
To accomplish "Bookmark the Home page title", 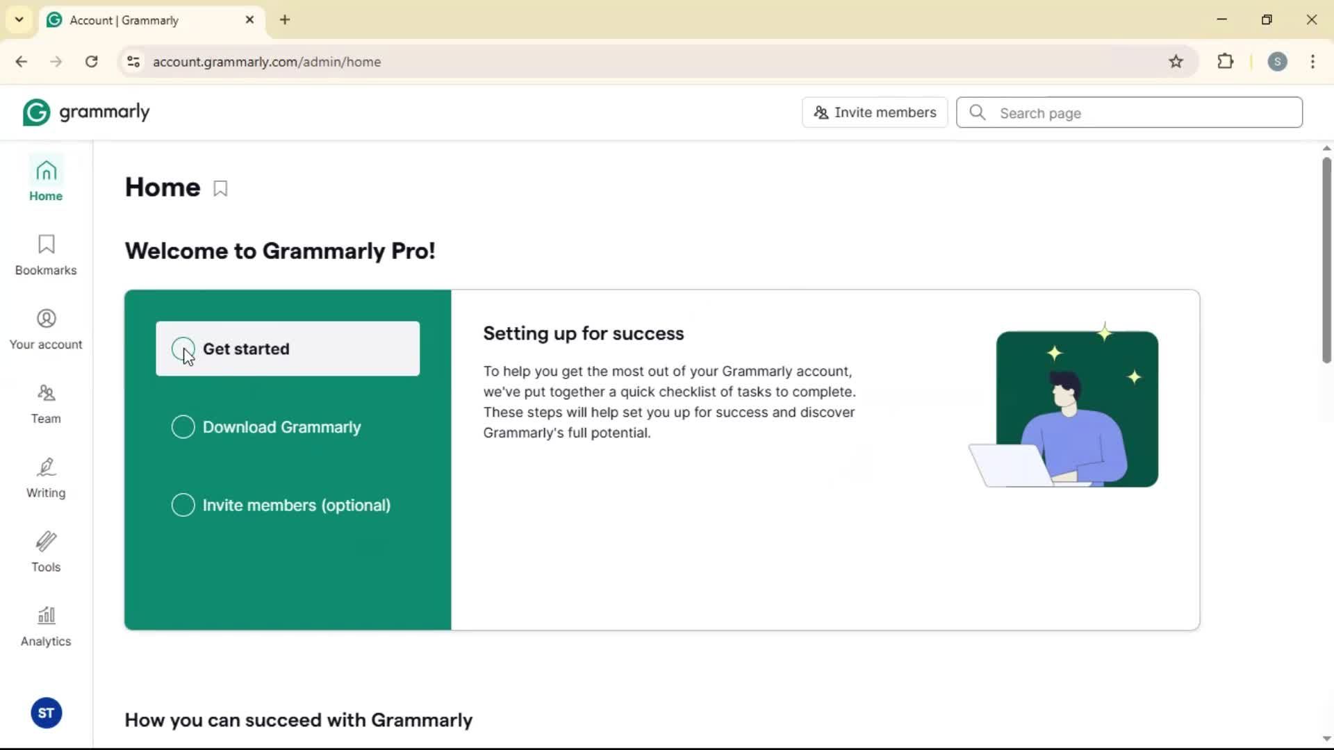I will tap(220, 189).
